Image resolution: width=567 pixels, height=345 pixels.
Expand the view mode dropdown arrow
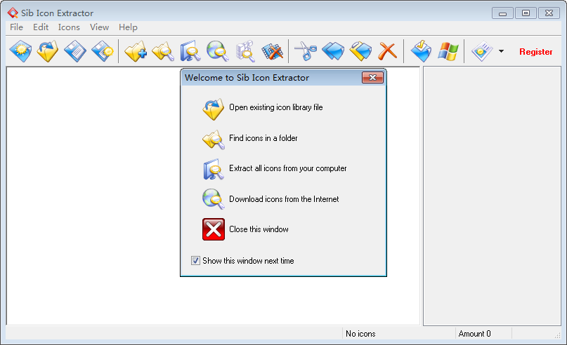pos(501,51)
